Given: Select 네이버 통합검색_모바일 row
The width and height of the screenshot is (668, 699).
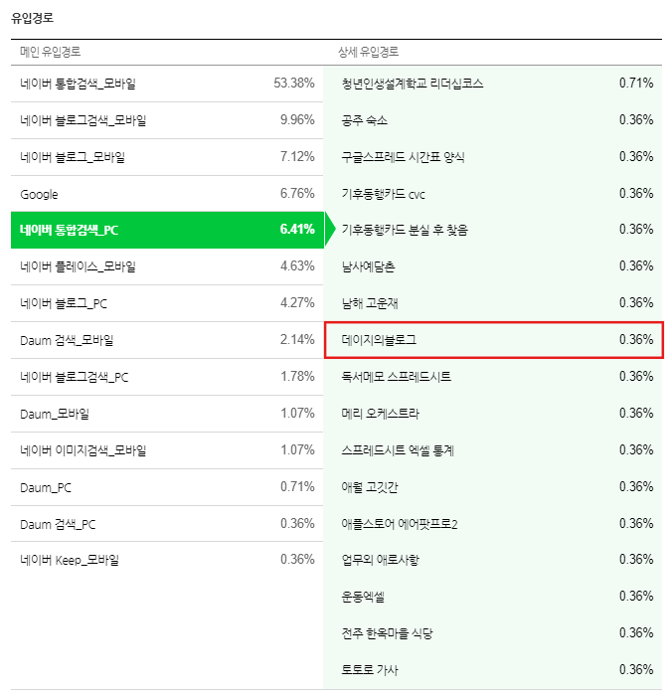Looking at the screenshot, I should (x=167, y=84).
